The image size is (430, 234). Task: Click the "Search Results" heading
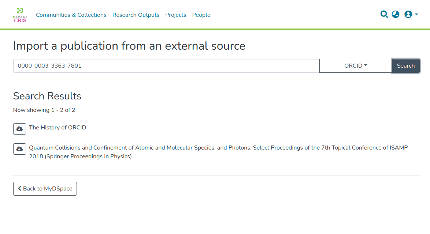(x=47, y=96)
